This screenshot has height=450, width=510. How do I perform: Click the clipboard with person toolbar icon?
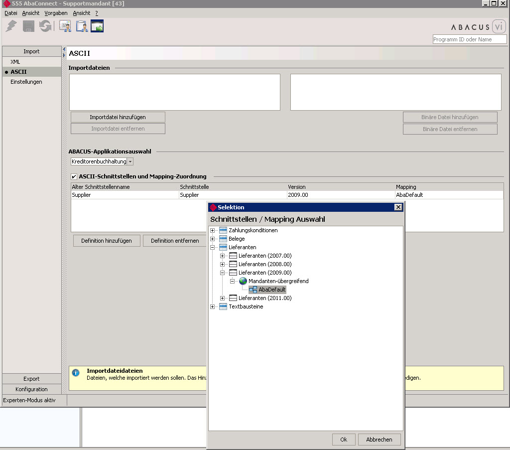pos(82,26)
